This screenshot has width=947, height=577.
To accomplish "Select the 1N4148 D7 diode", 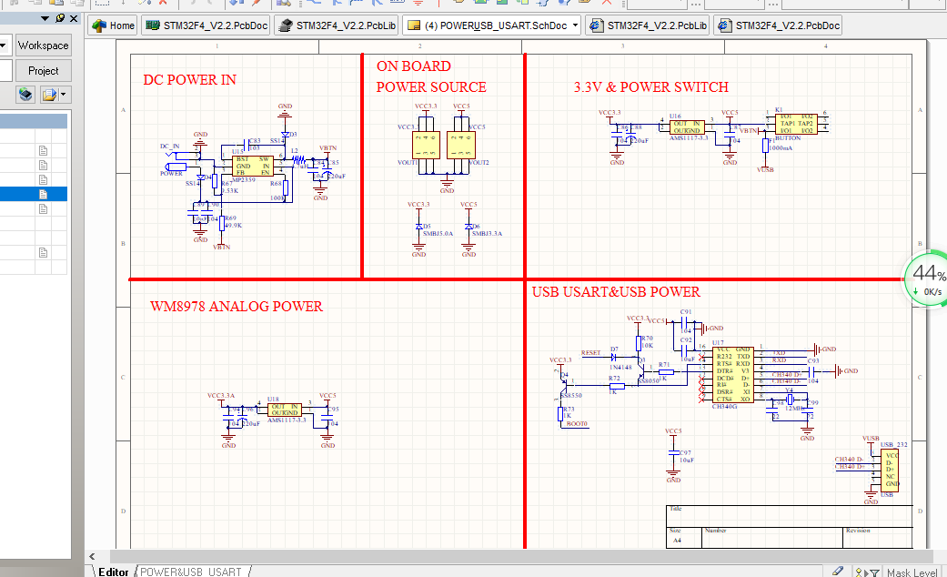I will (x=614, y=357).
